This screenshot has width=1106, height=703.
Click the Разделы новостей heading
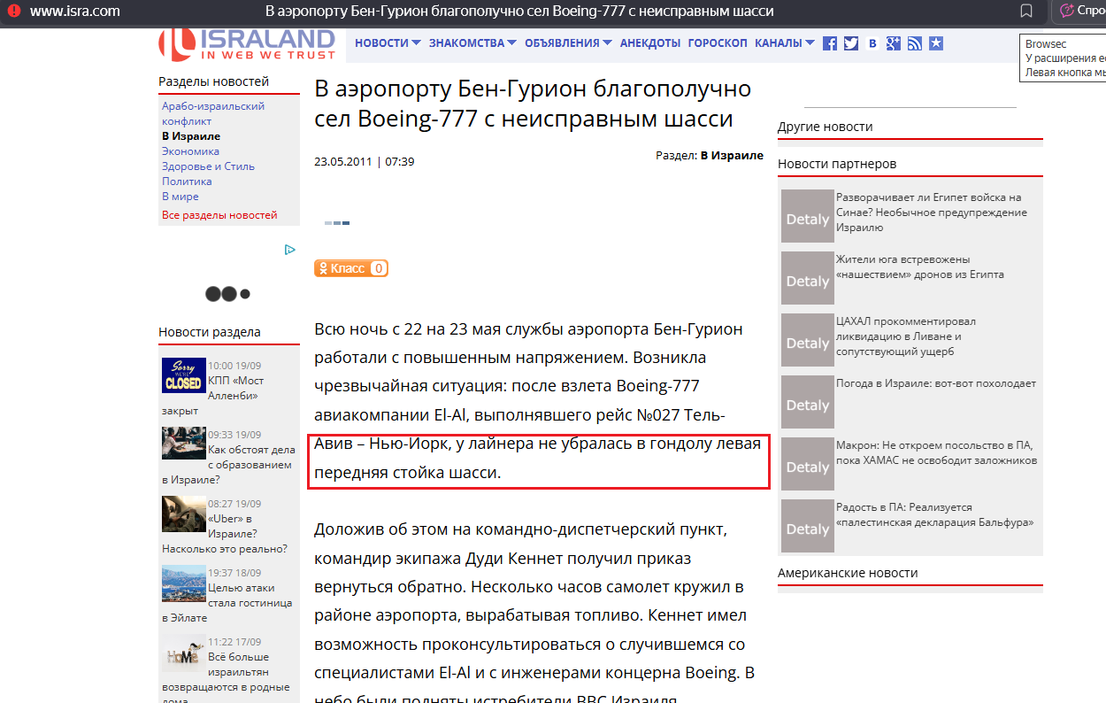point(213,81)
